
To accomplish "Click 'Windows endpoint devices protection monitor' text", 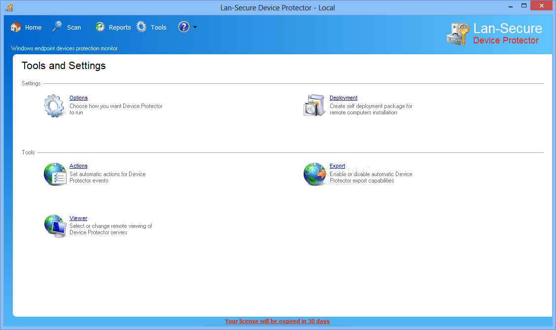I will (64, 48).
